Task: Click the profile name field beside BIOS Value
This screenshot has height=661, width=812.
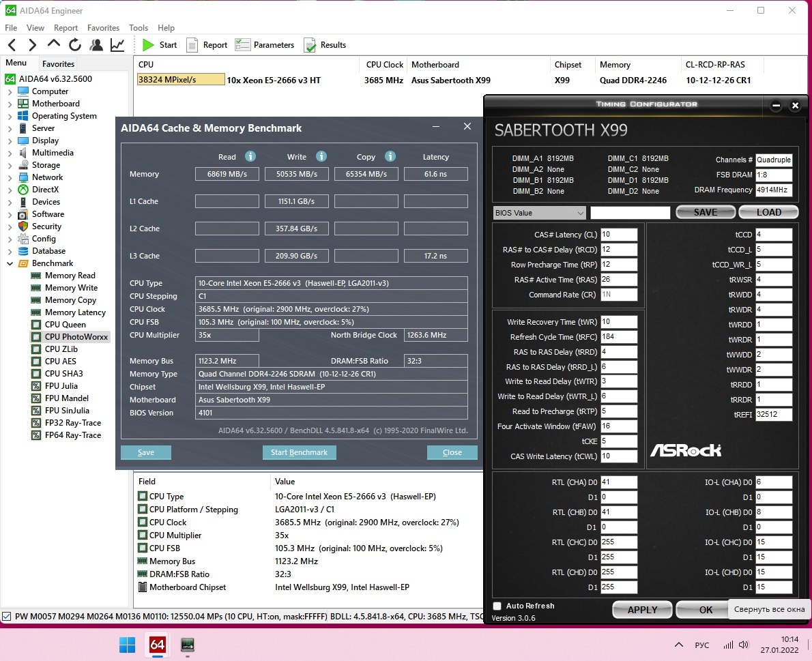Action: click(x=630, y=213)
